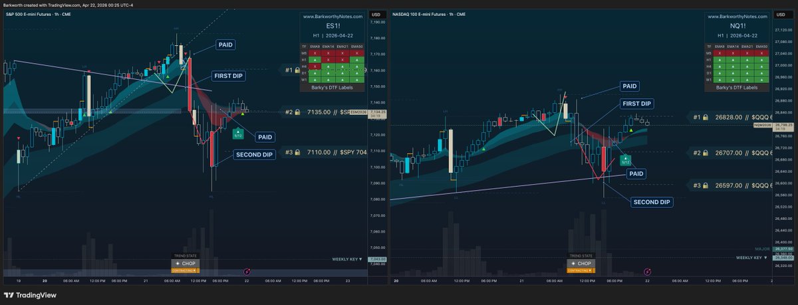Open www.BarkworthyNotes.com link in NQ1! panel

[736, 17]
